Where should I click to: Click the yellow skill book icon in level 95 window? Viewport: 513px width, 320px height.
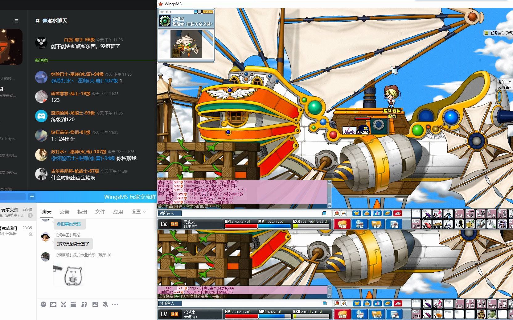[388, 213]
